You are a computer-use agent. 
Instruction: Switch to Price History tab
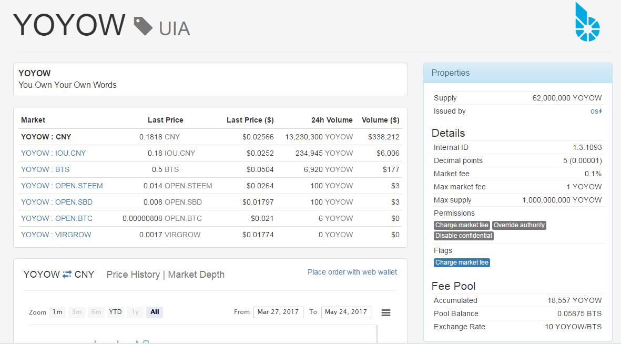(x=133, y=275)
